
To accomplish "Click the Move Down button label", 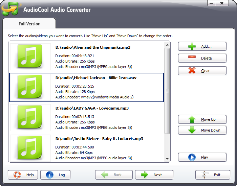I will tap(211, 130).
